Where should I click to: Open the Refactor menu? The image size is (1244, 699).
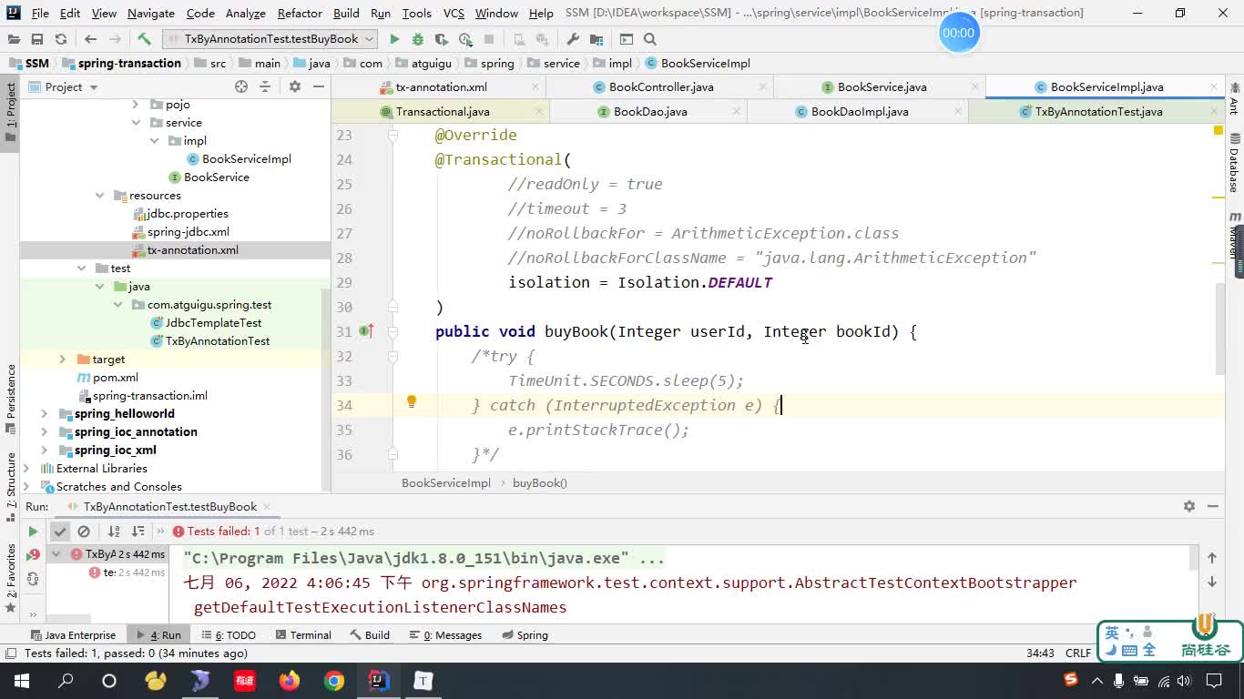[300, 13]
